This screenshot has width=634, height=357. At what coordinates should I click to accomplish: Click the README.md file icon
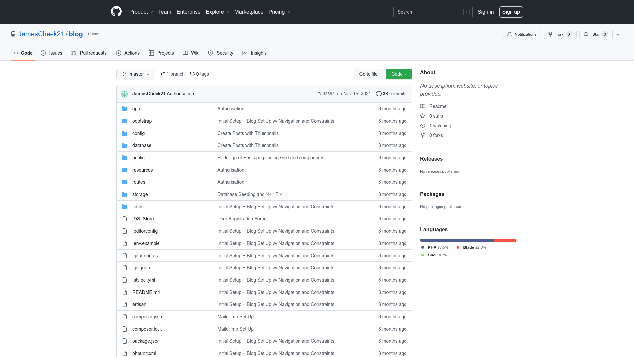pyautogui.click(x=124, y=292)
